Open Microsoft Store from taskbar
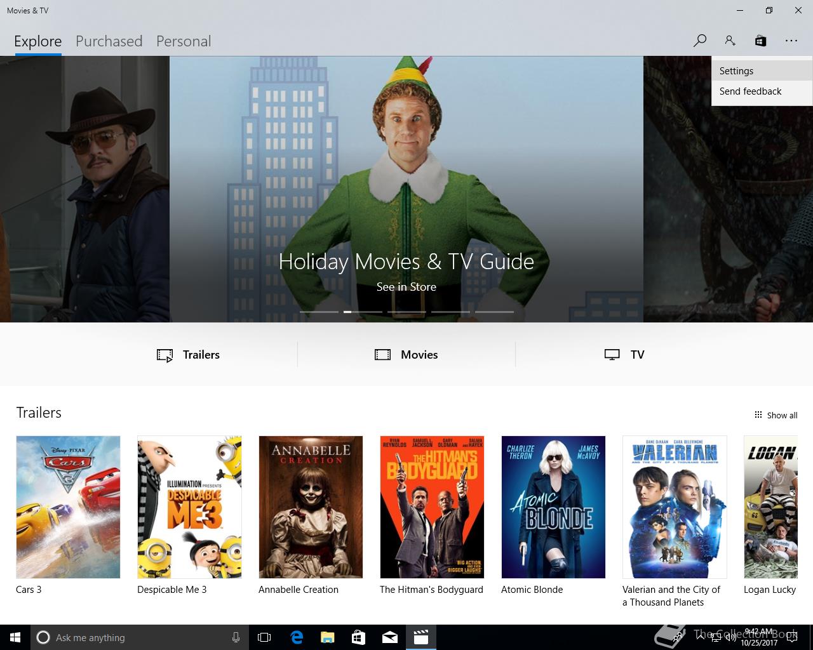This screenshot has width=813, height=650. [358, 637]
